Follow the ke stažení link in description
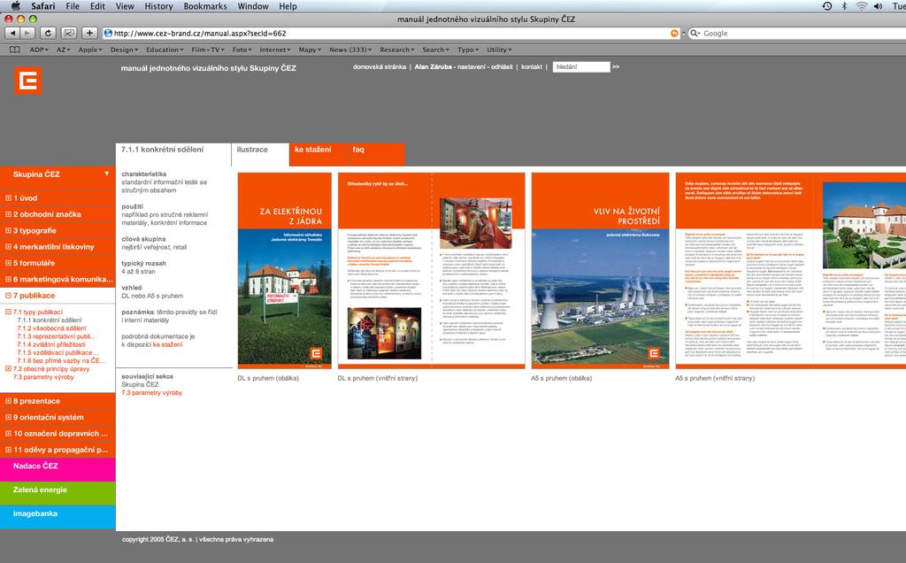Viewport: 906px width, 563px height. coord(167,344)
